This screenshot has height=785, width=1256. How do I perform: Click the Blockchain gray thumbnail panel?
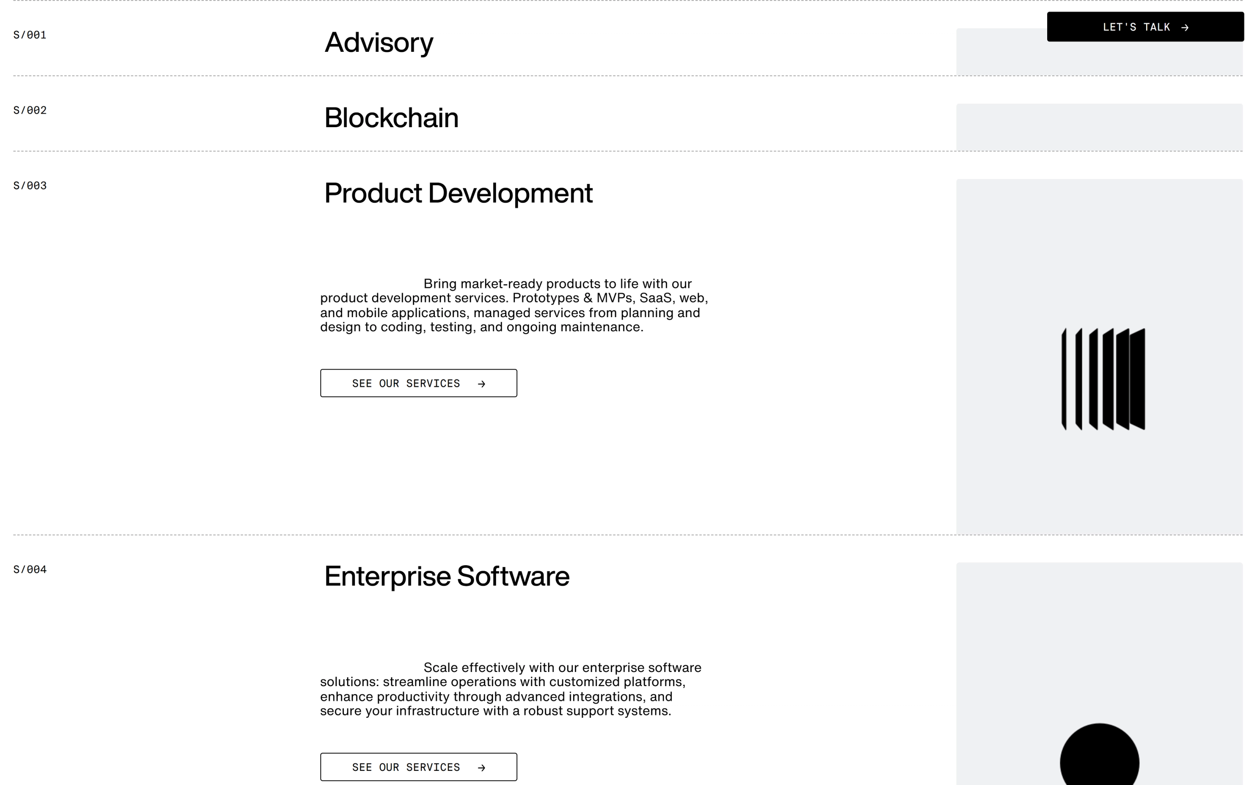point(1099,127)
